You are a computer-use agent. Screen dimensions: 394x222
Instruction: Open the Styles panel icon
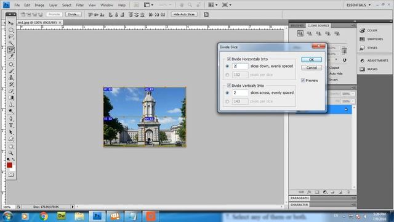[x=362, y=48]
